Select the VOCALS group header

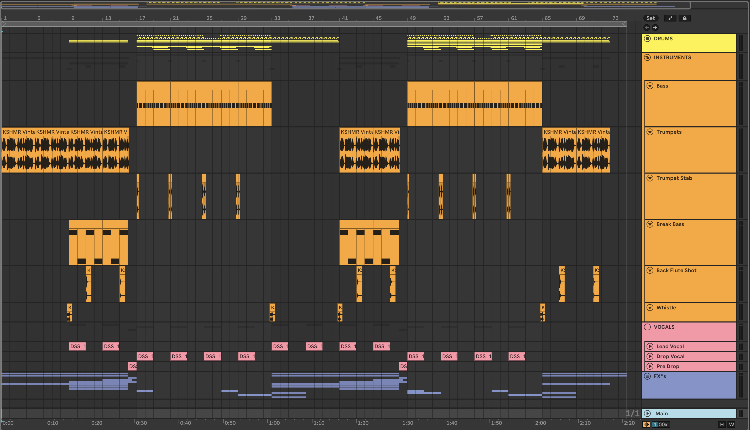664,327
